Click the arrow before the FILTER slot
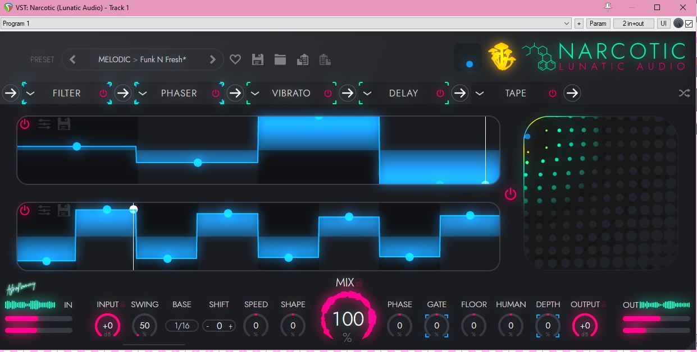 (11, 93)
